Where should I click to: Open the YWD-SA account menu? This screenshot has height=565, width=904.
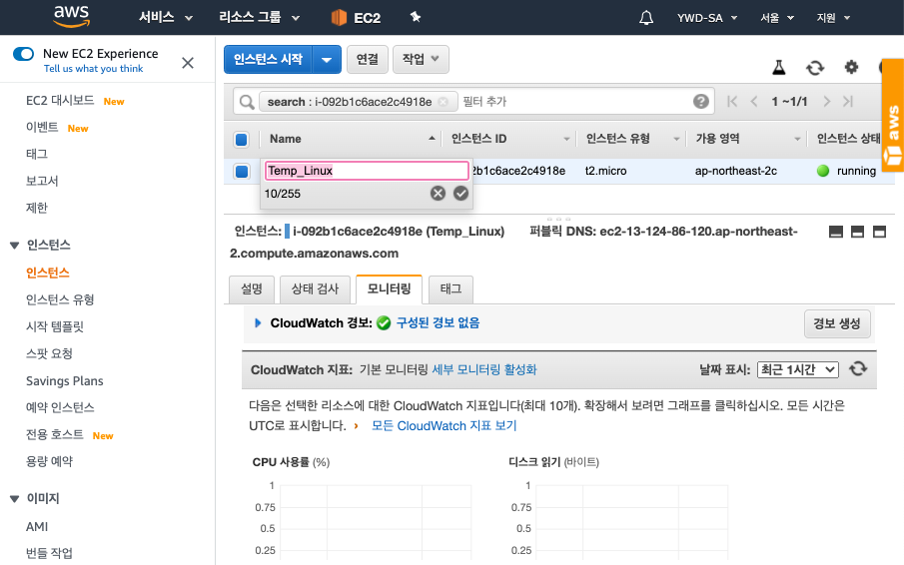pos(707,18)
